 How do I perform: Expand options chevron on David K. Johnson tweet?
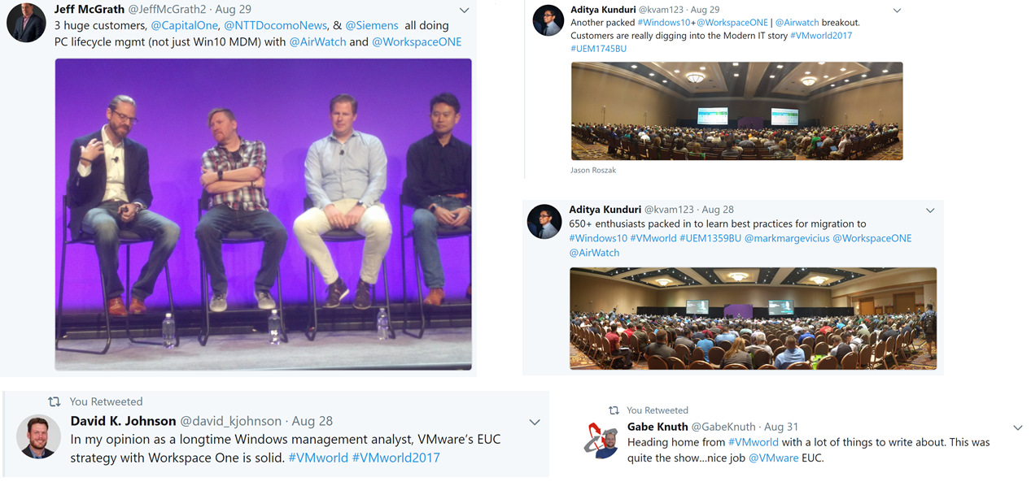535,422
